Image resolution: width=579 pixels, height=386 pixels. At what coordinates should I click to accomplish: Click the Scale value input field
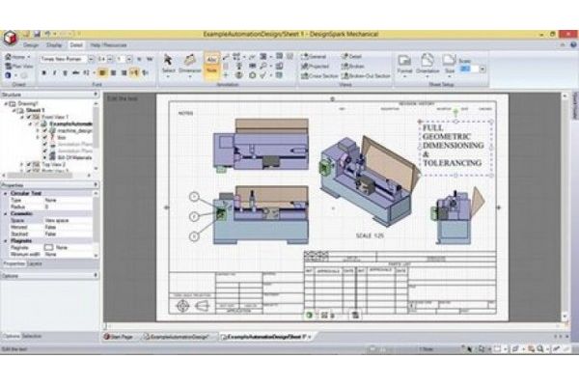click(x=469, y=69)
